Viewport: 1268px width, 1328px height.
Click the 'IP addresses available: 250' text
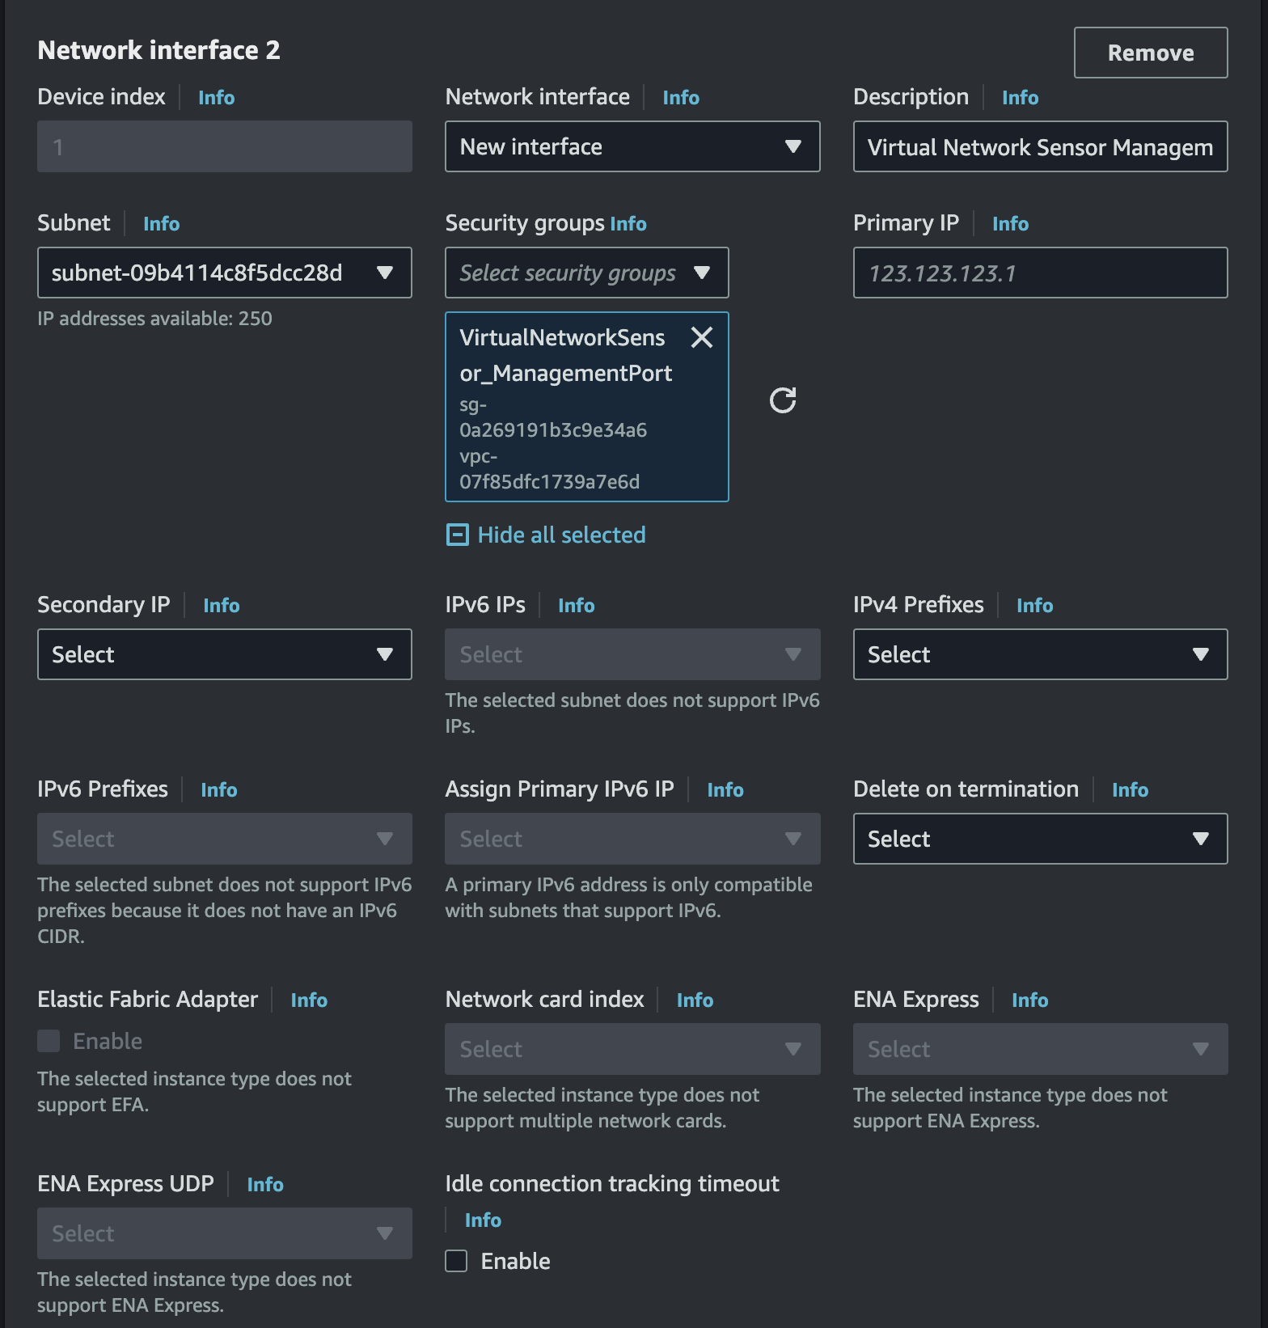click(154, 318)
